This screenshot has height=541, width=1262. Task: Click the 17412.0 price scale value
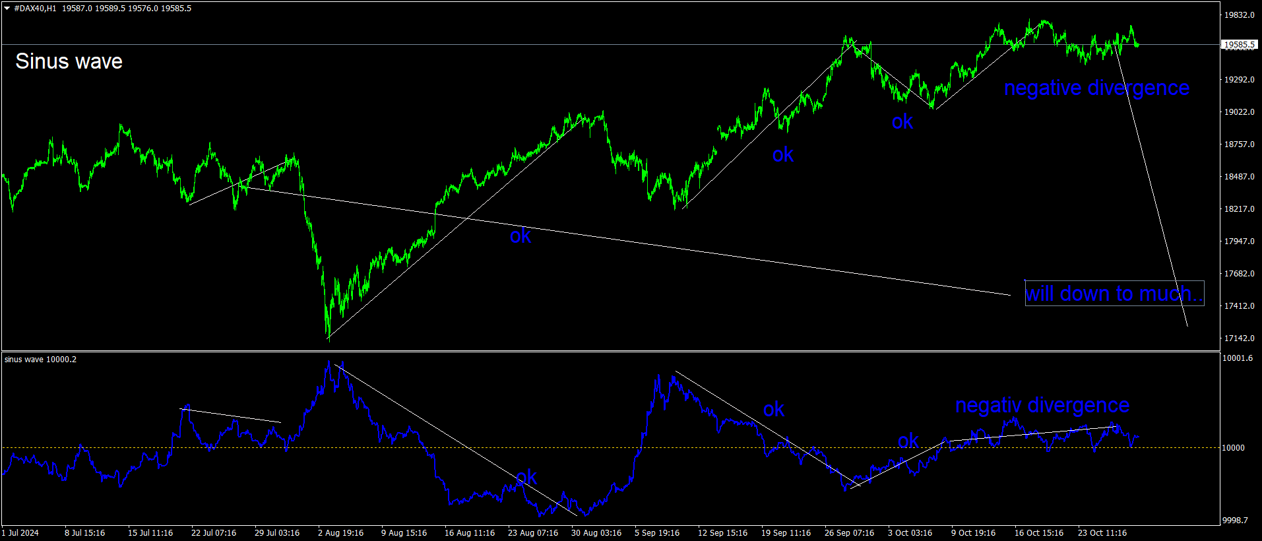coord(1240,306)
